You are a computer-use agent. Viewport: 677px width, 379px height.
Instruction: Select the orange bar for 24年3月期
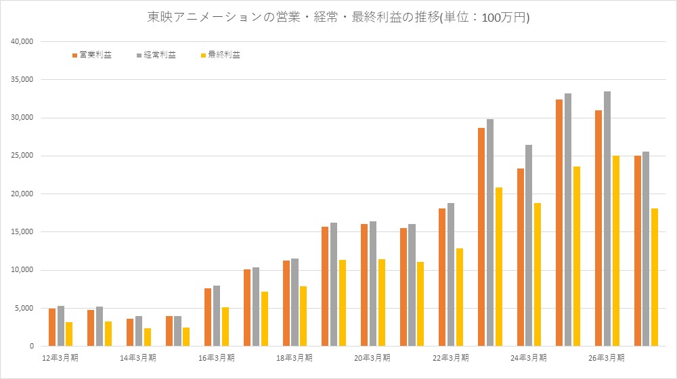pos(520,257)
